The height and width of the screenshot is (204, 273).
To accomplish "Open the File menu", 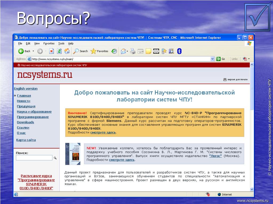I will [x=20, y=43].
